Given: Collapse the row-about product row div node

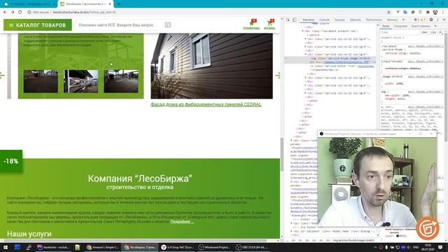Looking at the screenshot, I should coord(303,31).
